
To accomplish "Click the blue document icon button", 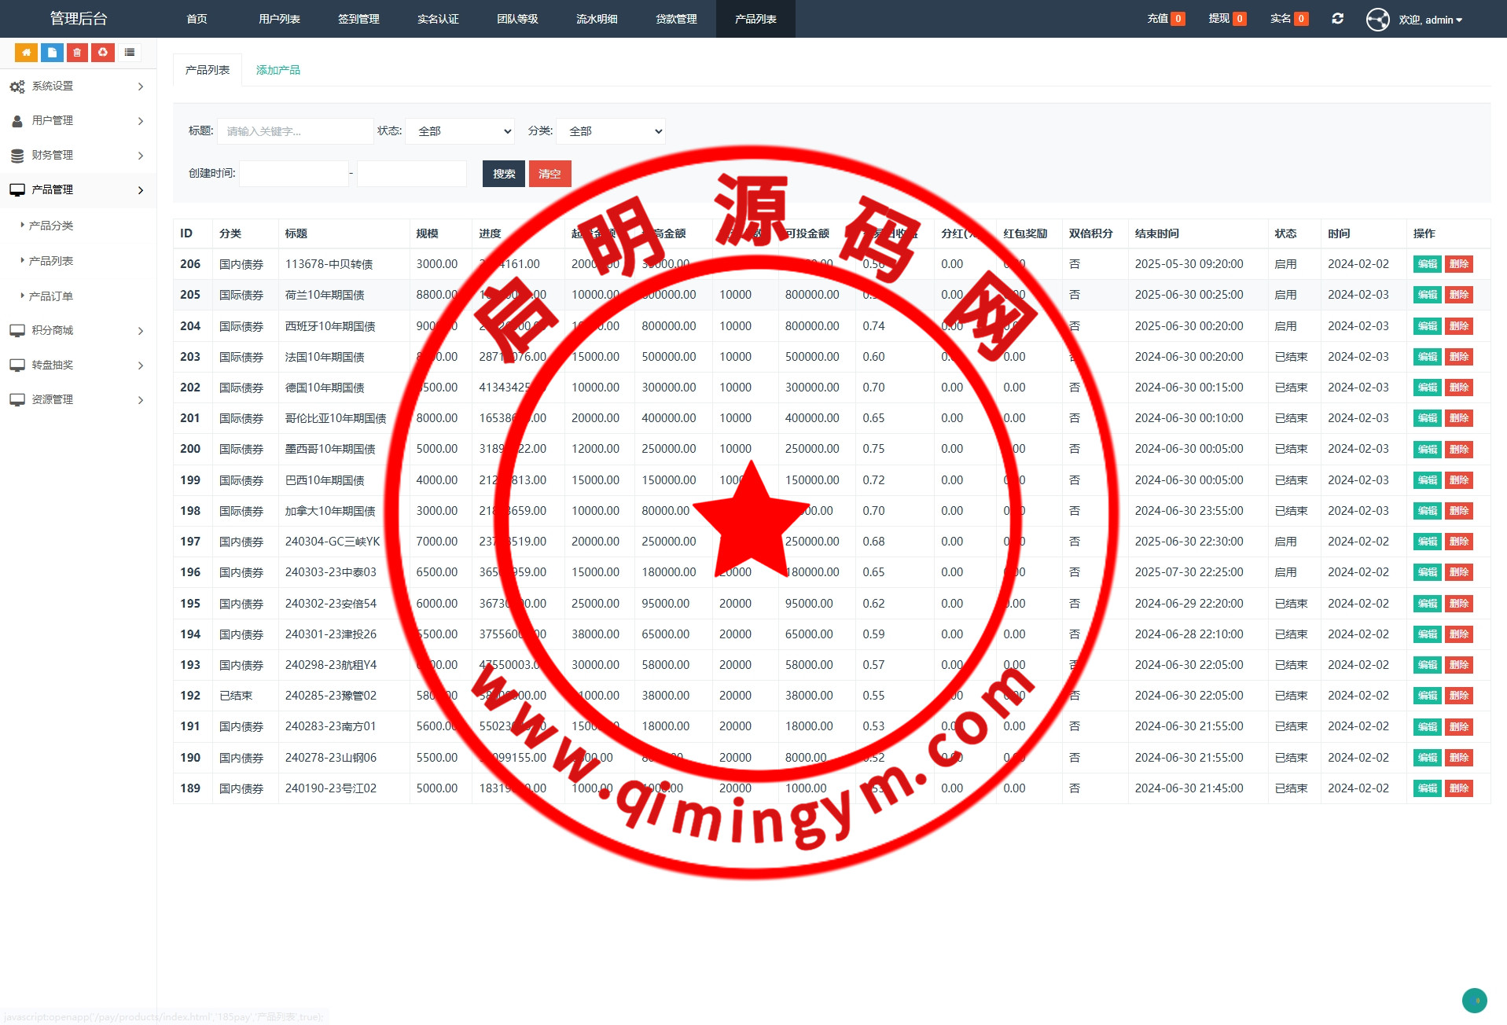I will [x=52, y=53].
